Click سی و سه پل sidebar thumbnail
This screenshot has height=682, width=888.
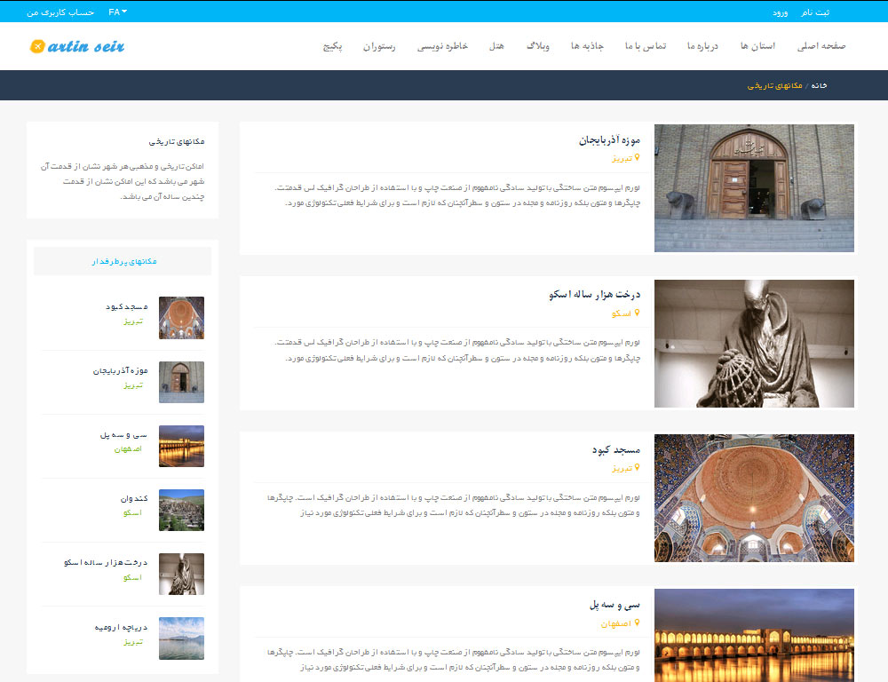click(x=181, y=446)
